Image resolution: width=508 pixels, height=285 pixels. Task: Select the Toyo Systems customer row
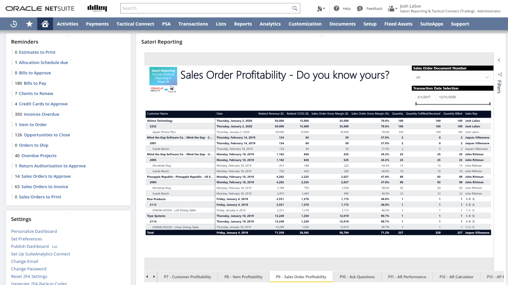(x=318, y=216)
